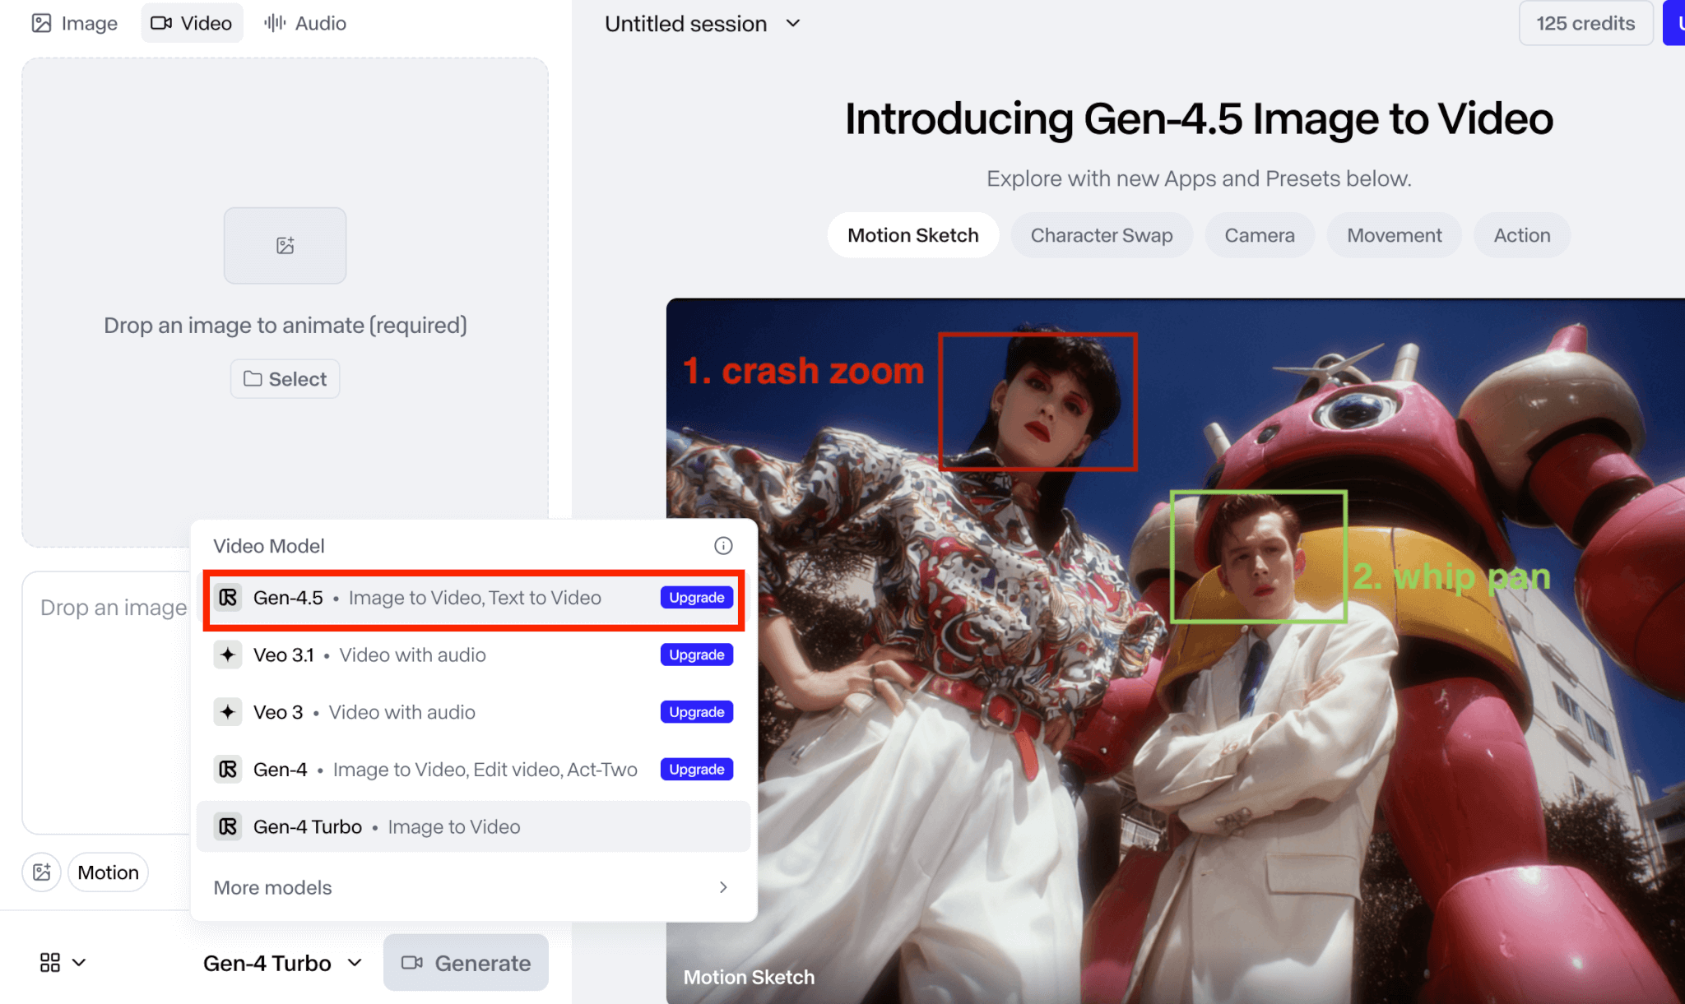
Task: Toggle the Motion chip
Action: pos(108,872)
